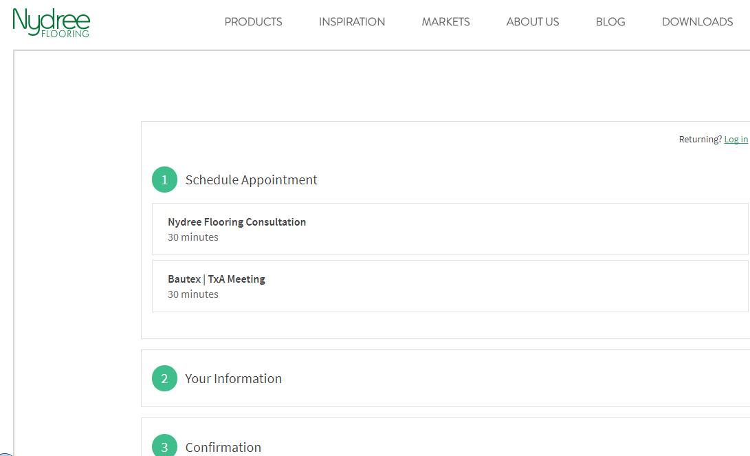Screen dimensions: 750x456
Task: Click the green step 3 circle
Action: click(x=164, y=447)
